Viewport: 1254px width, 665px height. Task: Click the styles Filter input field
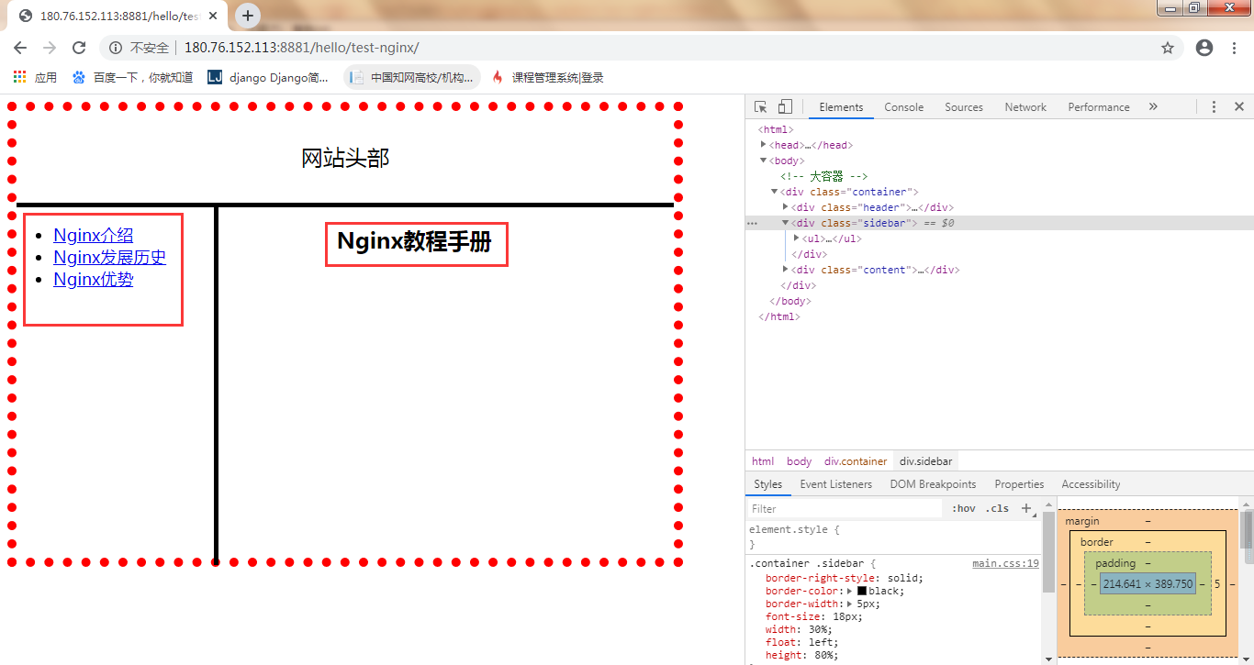(x=845, y=508)
